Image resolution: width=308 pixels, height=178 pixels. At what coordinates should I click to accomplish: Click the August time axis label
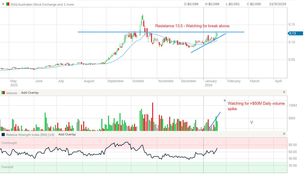(89, 81)
